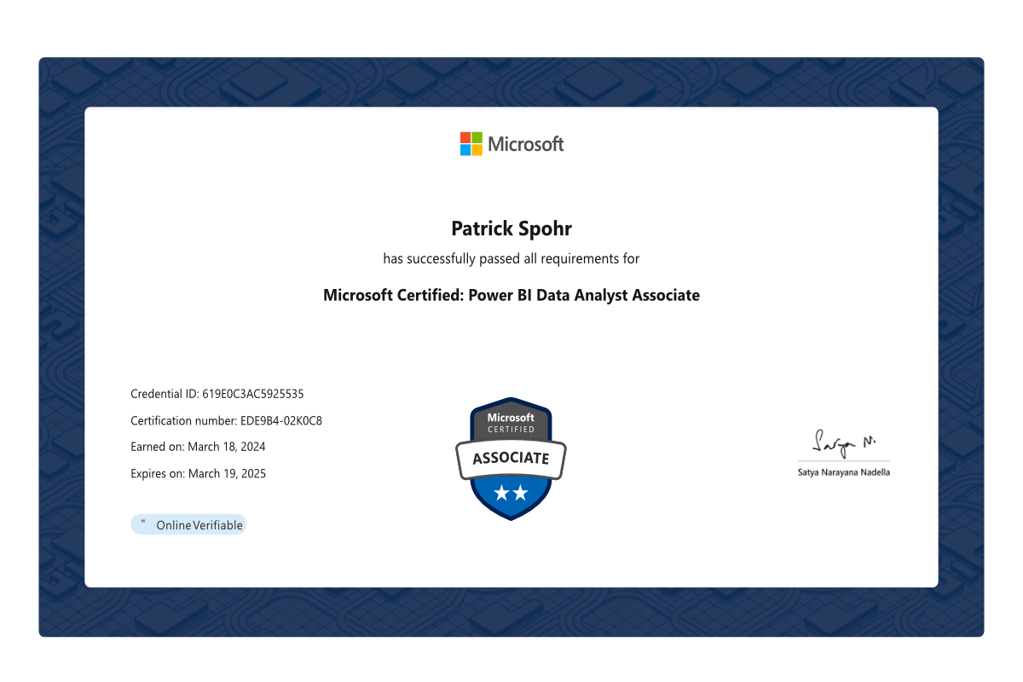This screenshot has width=1023, height=682.
Task: Click the dark blue patterned certificate border
Action: (x=61, y=341)
